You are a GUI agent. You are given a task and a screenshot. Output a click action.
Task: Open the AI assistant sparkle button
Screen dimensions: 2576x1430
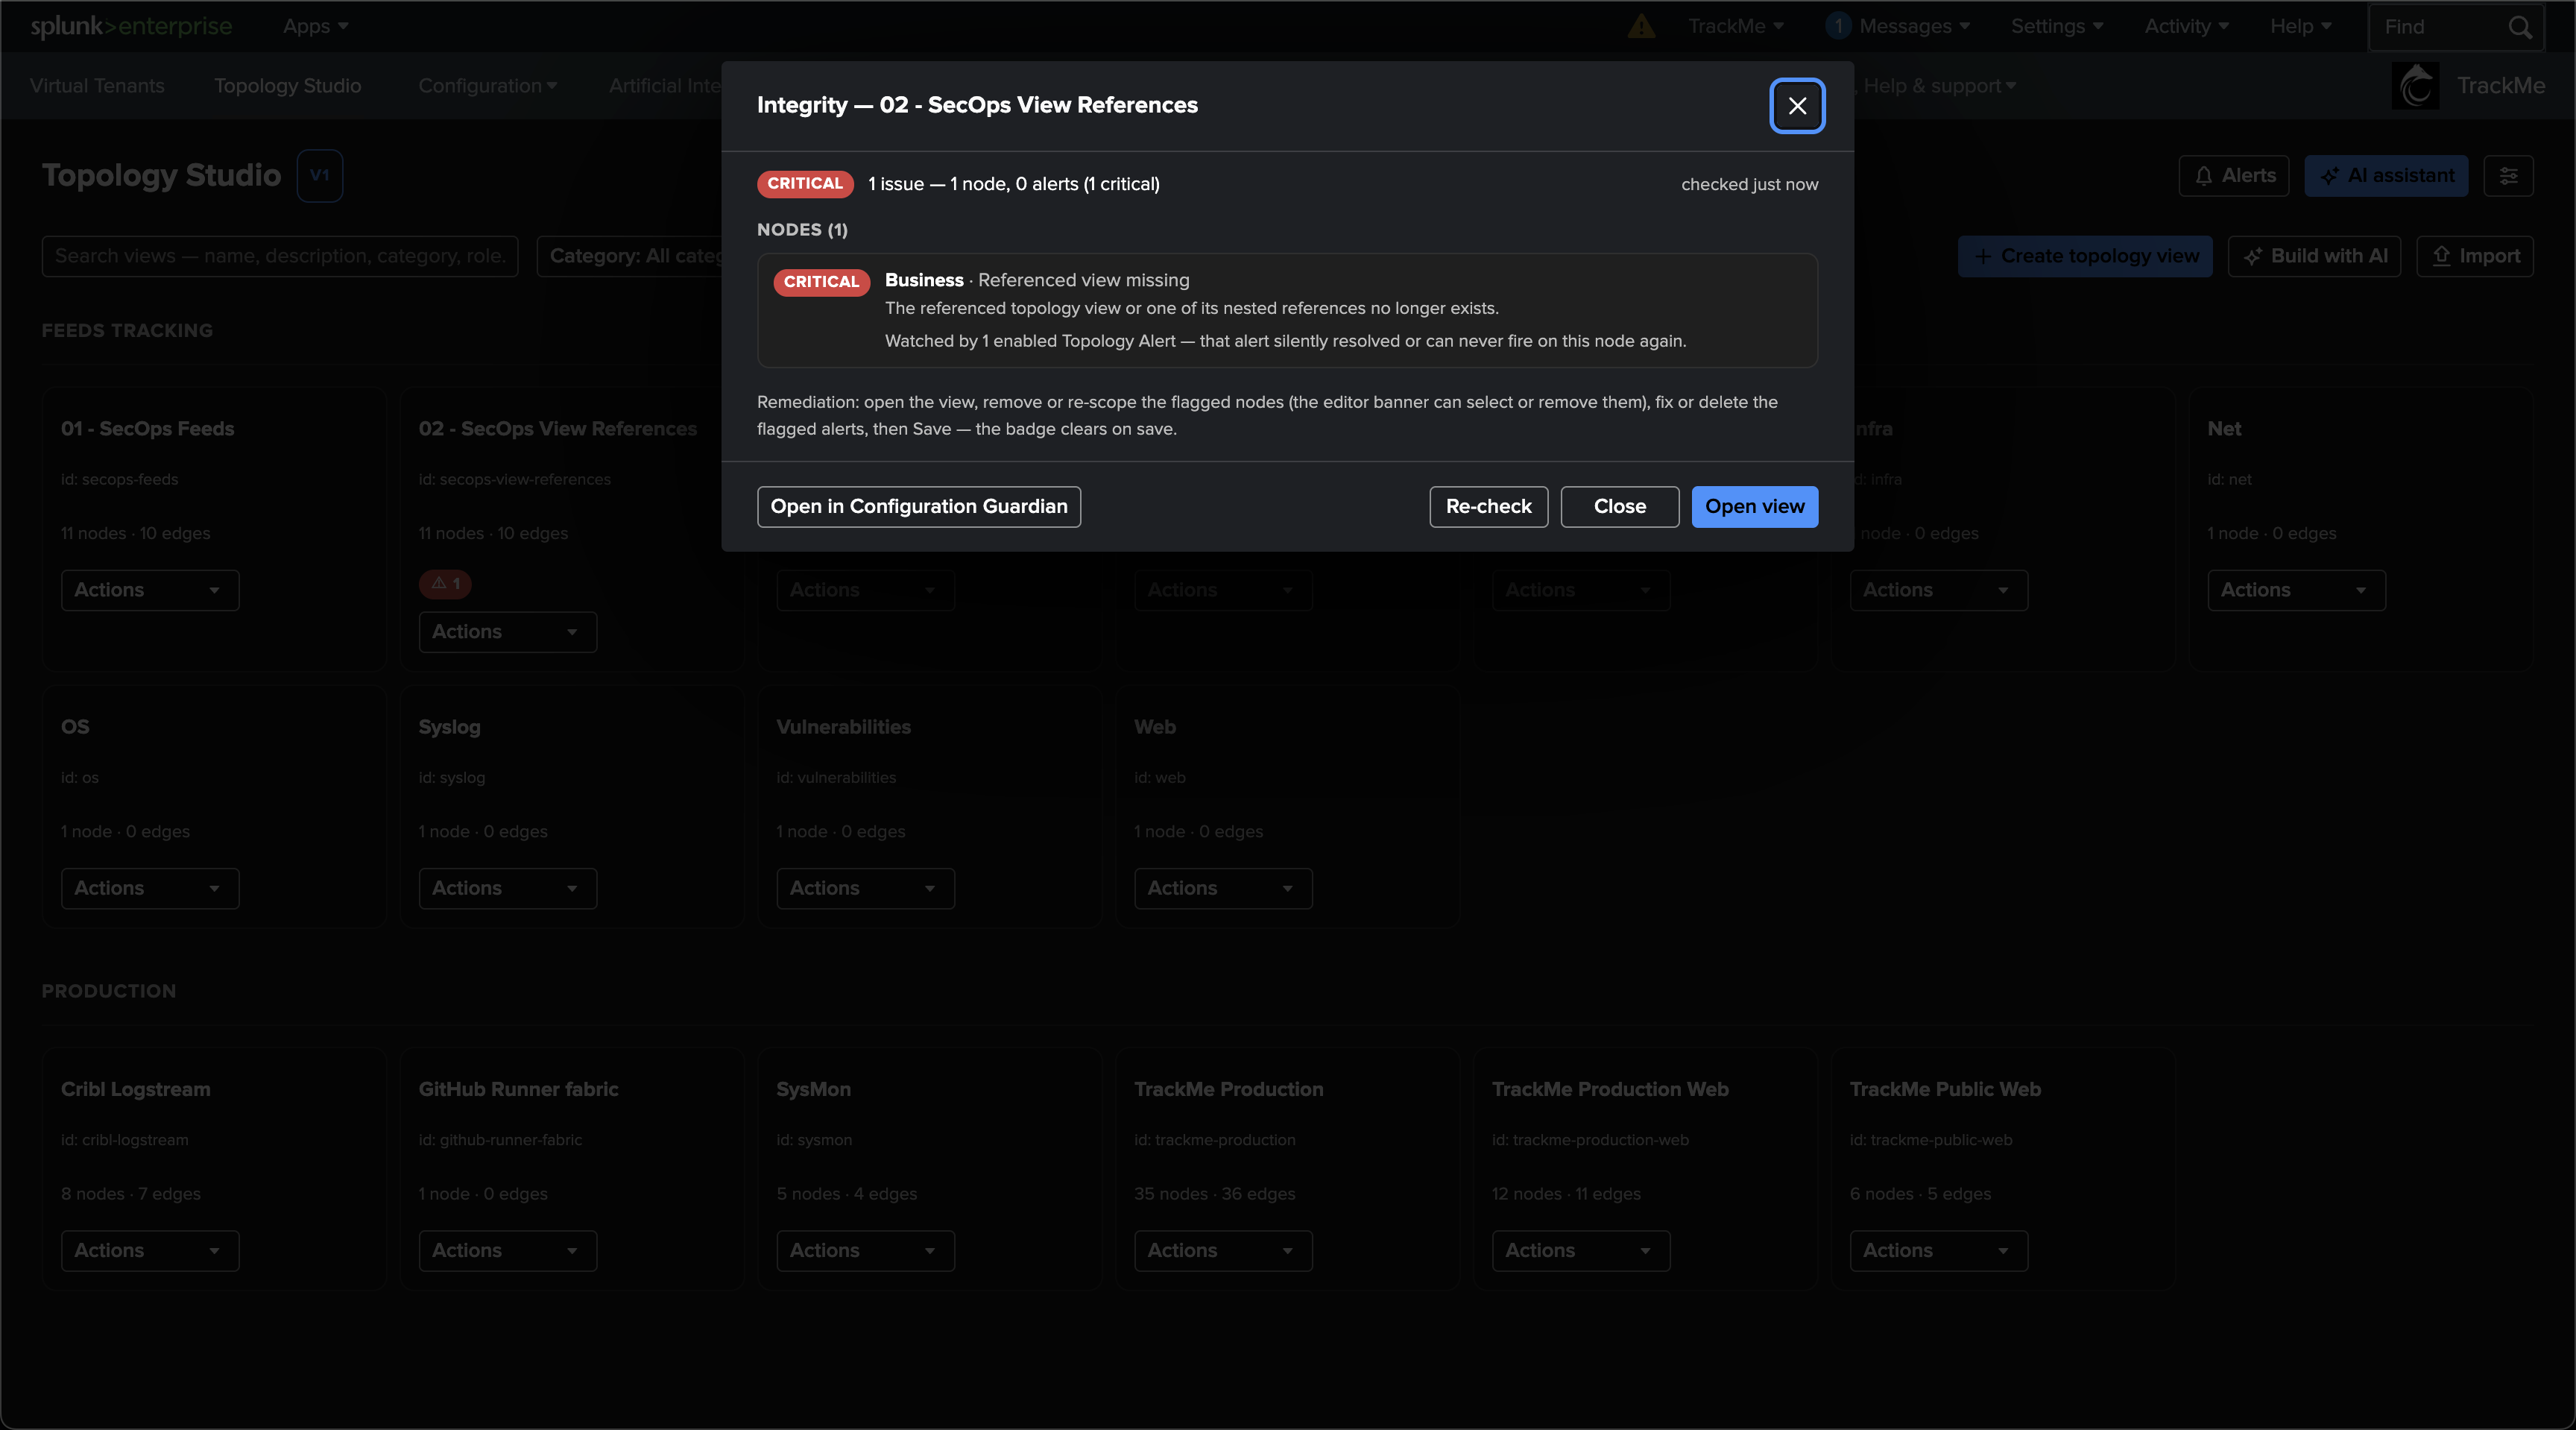(x=2386, y=176)
